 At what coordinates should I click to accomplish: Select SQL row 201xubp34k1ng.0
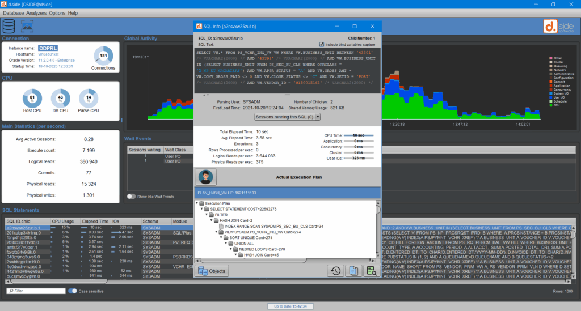pos(99,233)
